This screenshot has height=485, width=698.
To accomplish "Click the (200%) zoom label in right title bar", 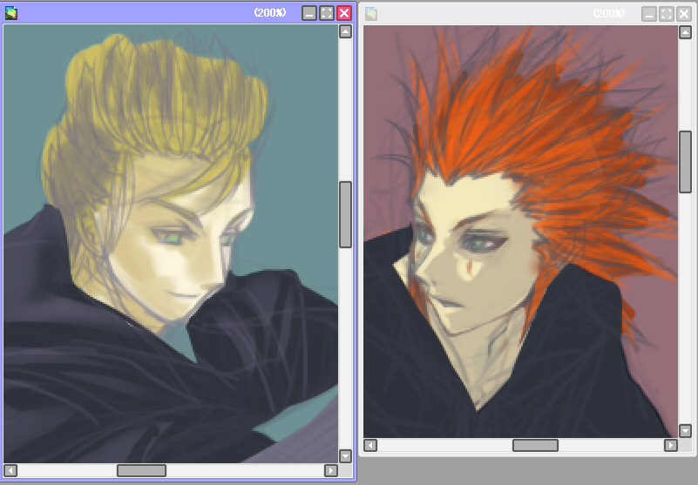I will (x=609, y=13).
